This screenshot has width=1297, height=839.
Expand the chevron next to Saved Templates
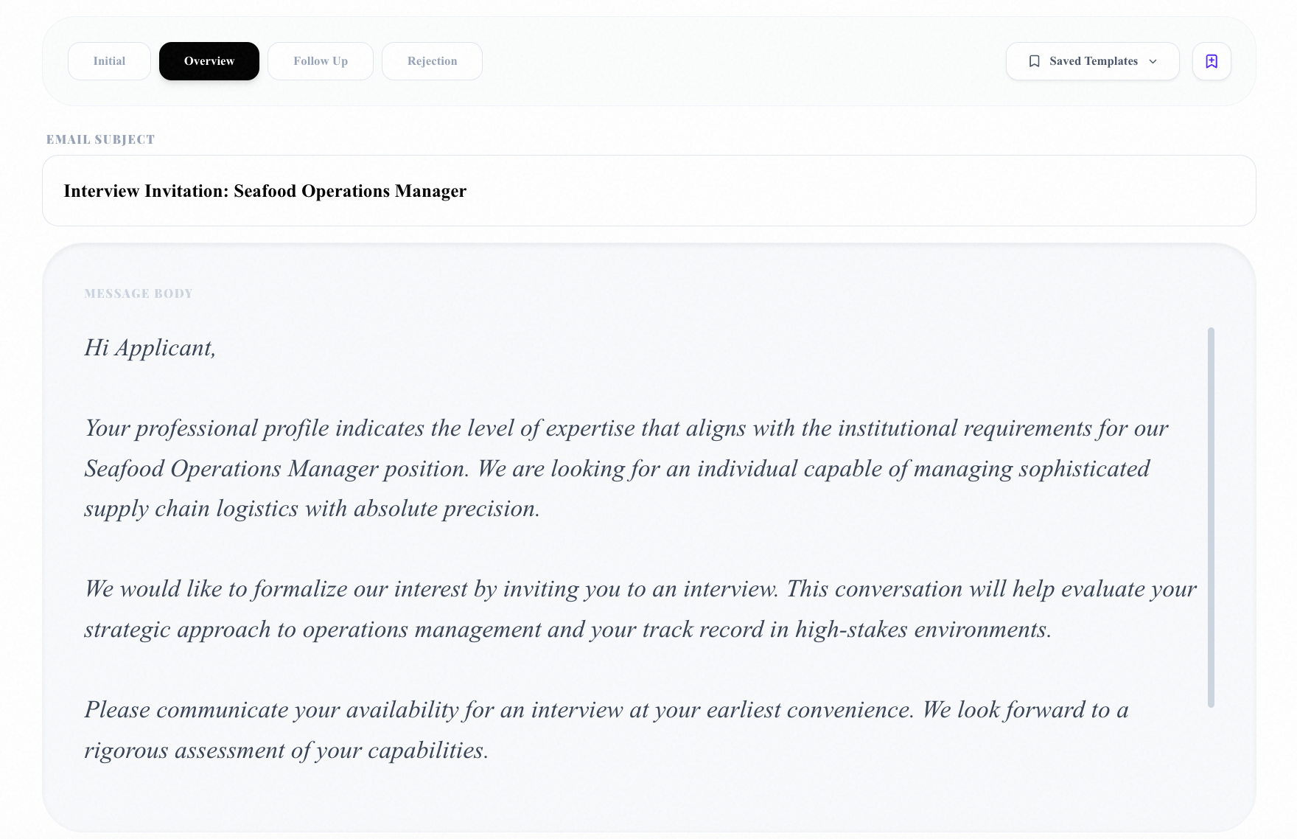pos(1153,62)
